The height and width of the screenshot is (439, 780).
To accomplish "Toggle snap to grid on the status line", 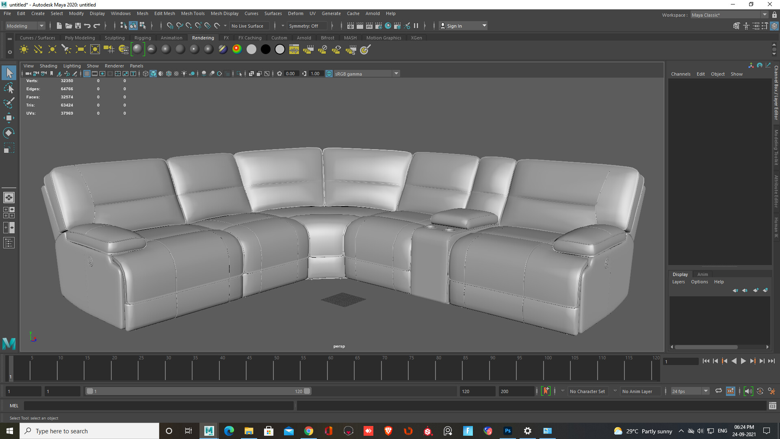I will 170,25.
